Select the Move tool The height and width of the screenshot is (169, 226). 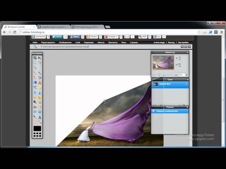40,58
